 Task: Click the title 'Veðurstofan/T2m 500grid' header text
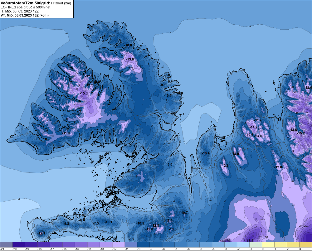click(26, 3)
